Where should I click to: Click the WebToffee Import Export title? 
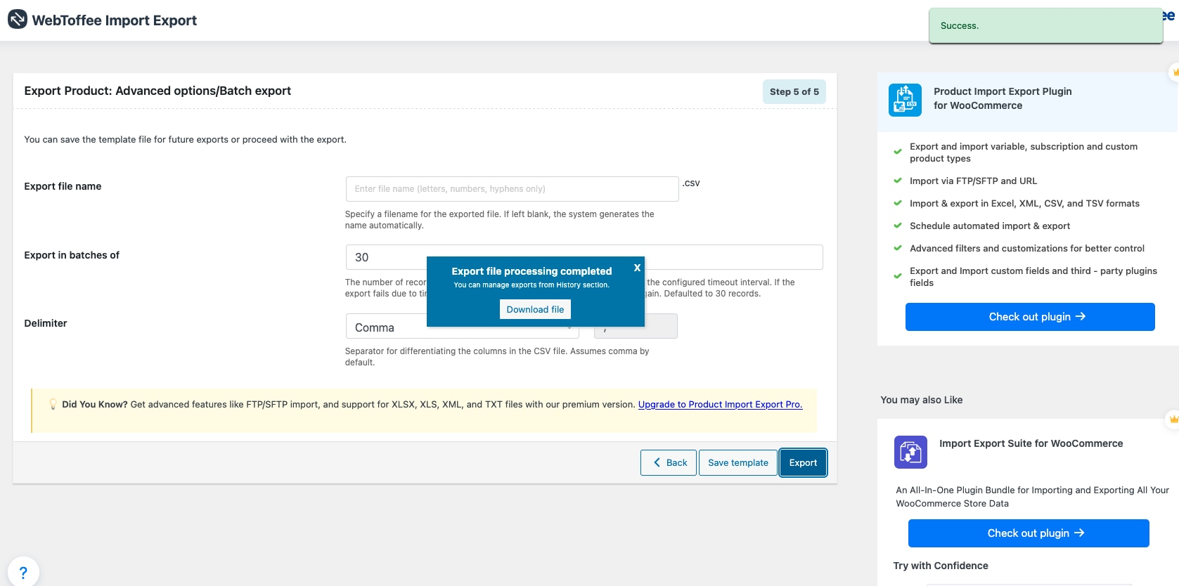[115, 20]
